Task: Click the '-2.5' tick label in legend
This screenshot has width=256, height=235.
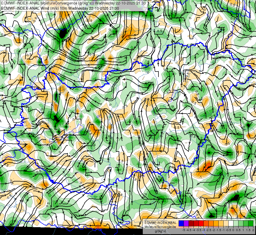Action: pyautogui.click(x=208, y=230)
